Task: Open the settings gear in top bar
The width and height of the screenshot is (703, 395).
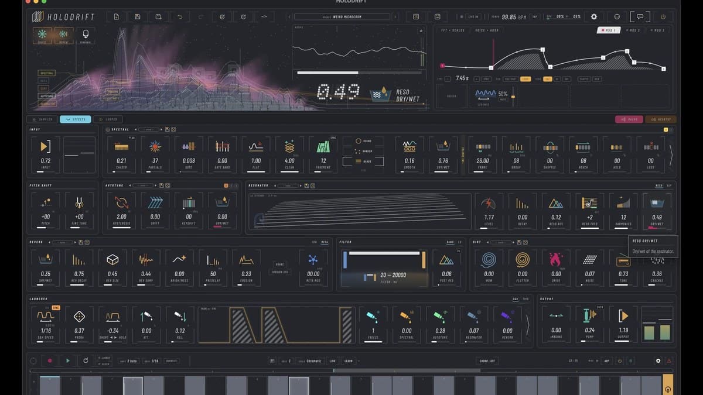Action: click(x=594, y=17)
